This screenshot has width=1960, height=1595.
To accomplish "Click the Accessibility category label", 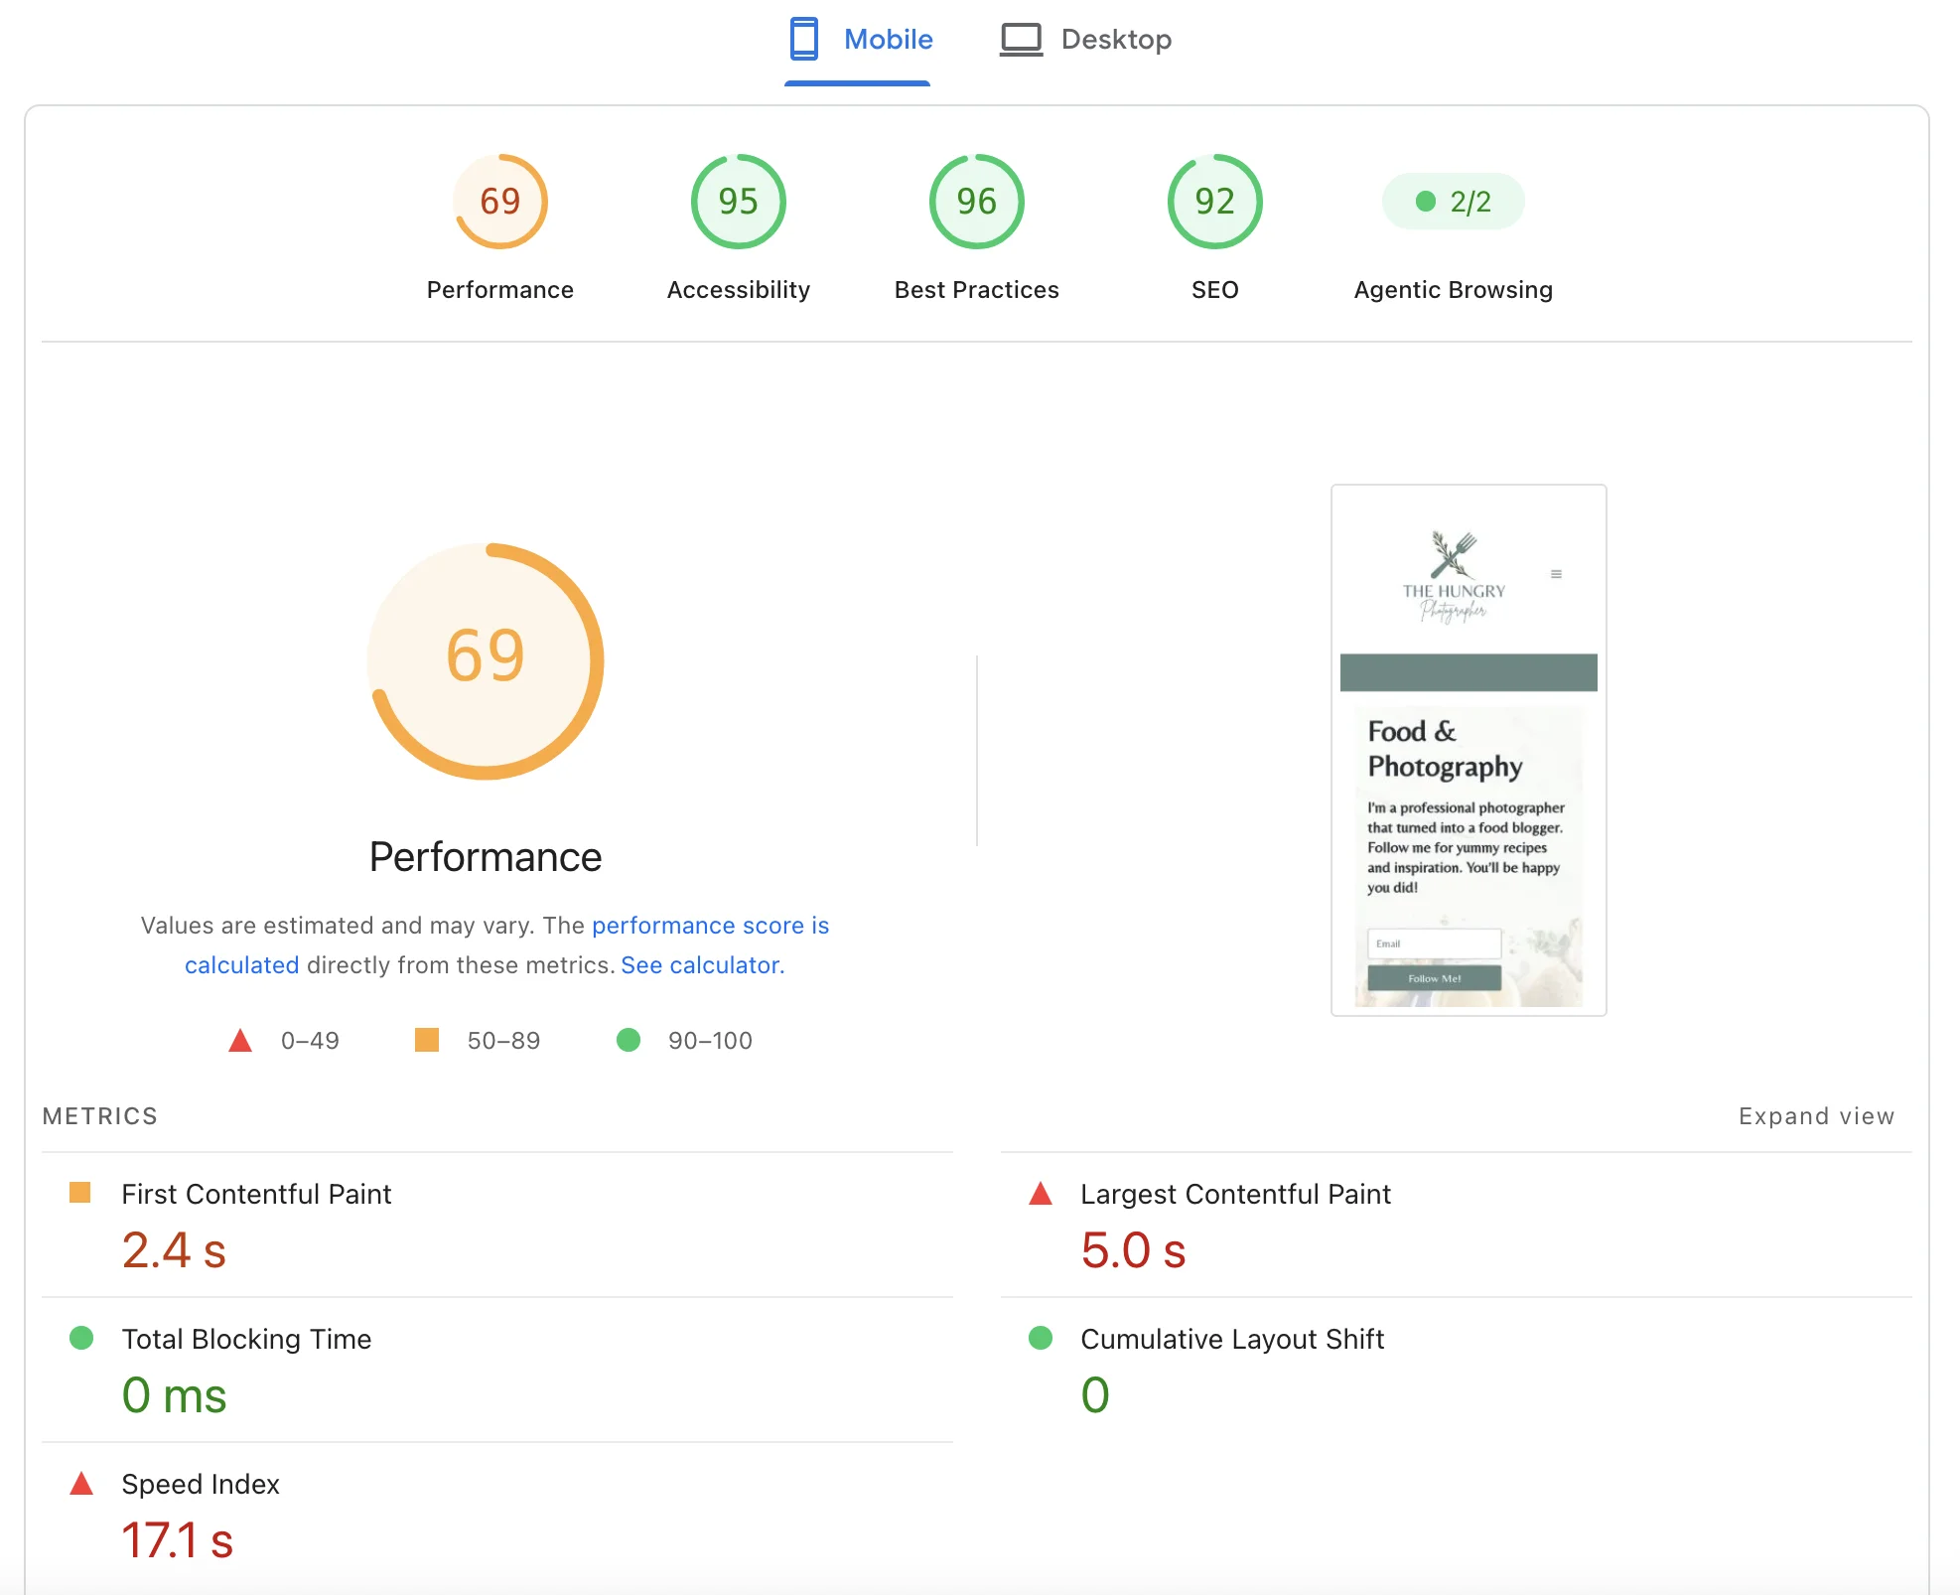I will coord(739,290).
